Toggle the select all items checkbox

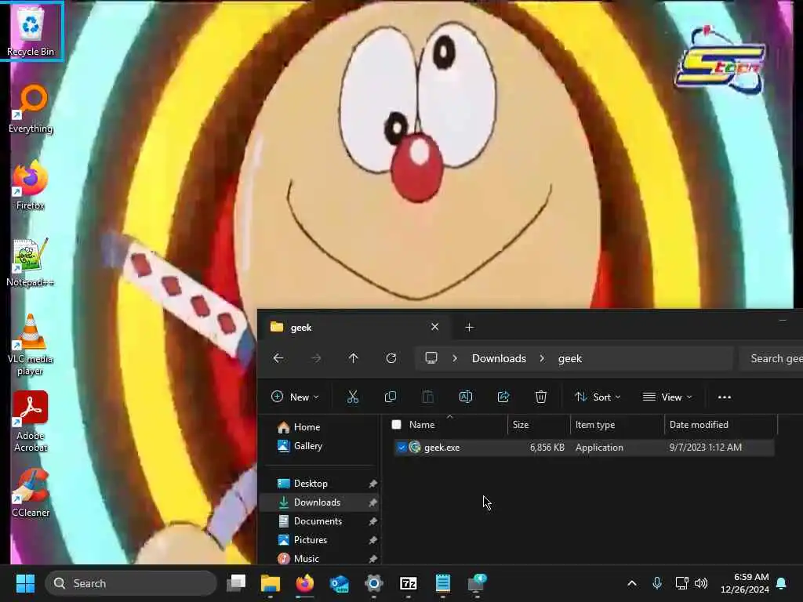396,424
